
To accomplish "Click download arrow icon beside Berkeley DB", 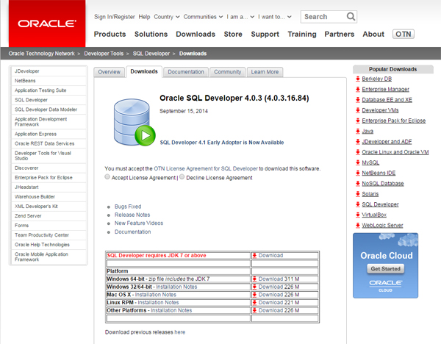I will 357,79.
